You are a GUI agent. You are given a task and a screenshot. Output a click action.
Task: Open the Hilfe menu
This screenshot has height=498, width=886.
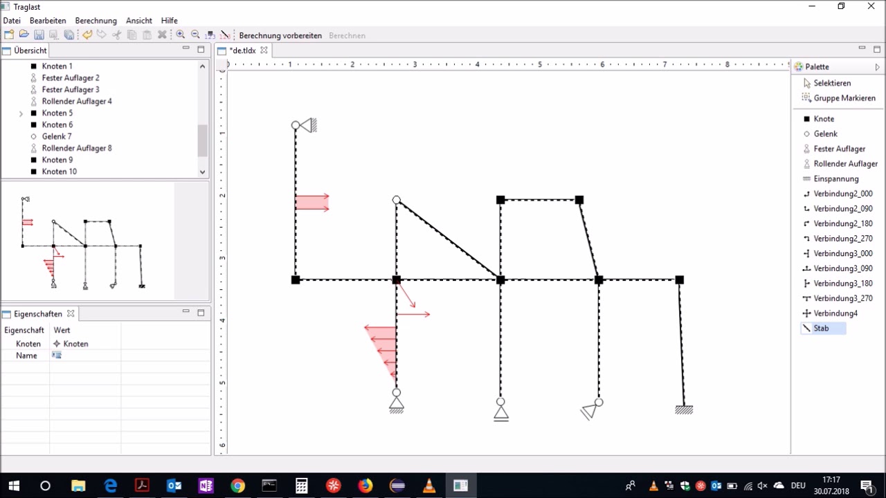click(x=169, y=21)
